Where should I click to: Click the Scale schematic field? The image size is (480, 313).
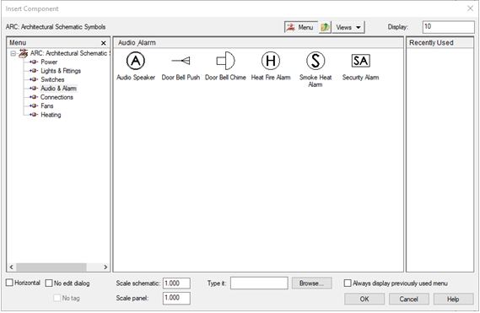[x=176, y=283]
